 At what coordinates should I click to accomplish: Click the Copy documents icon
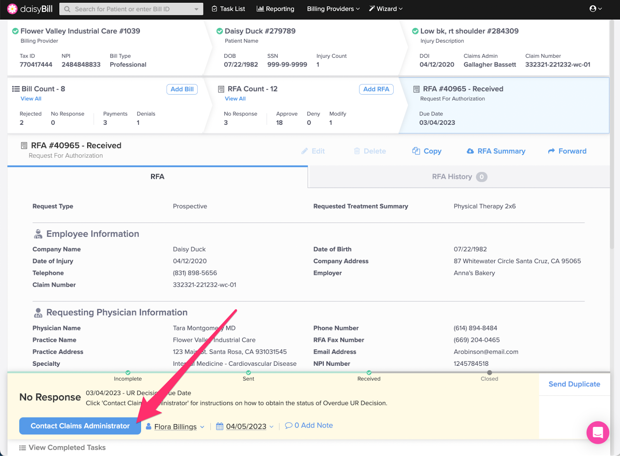pyautogui.click(x=416, y=151)
